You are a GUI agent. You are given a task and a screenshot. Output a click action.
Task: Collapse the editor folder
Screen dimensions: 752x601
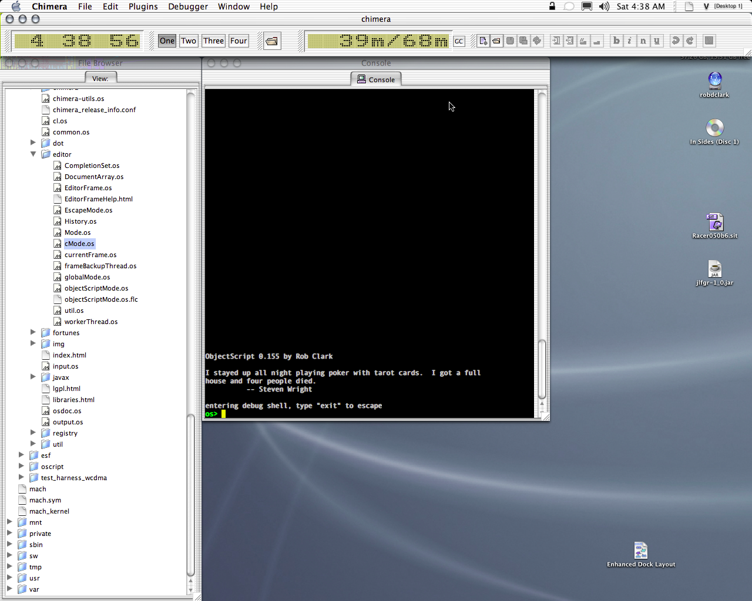click(x=33, y=154)
